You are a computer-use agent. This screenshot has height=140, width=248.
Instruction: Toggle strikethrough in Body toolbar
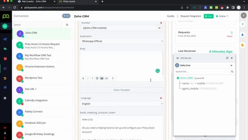92,78
